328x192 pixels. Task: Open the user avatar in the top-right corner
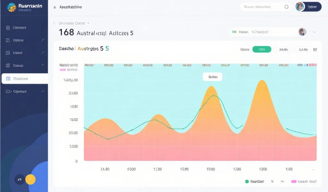300,7
